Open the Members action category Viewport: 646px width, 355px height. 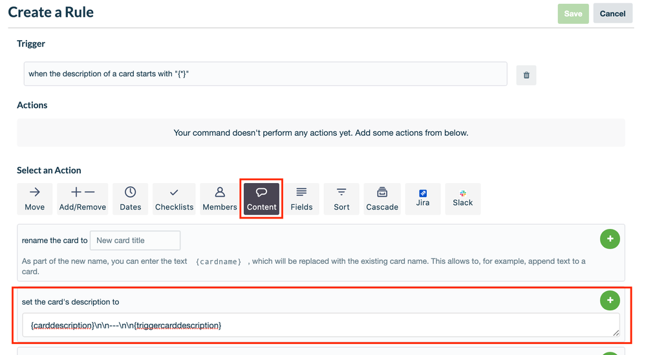coord(220,199)
